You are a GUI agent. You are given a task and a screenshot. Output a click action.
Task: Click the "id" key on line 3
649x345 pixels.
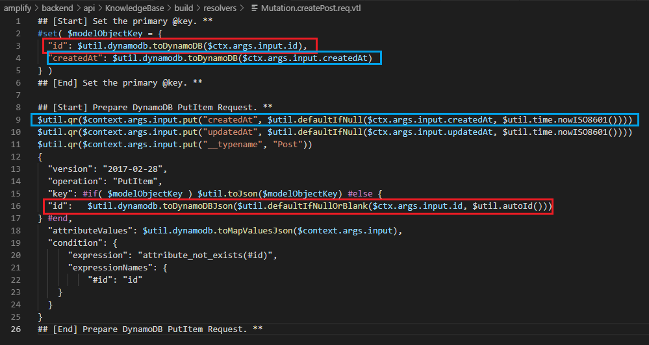[58, 46]
